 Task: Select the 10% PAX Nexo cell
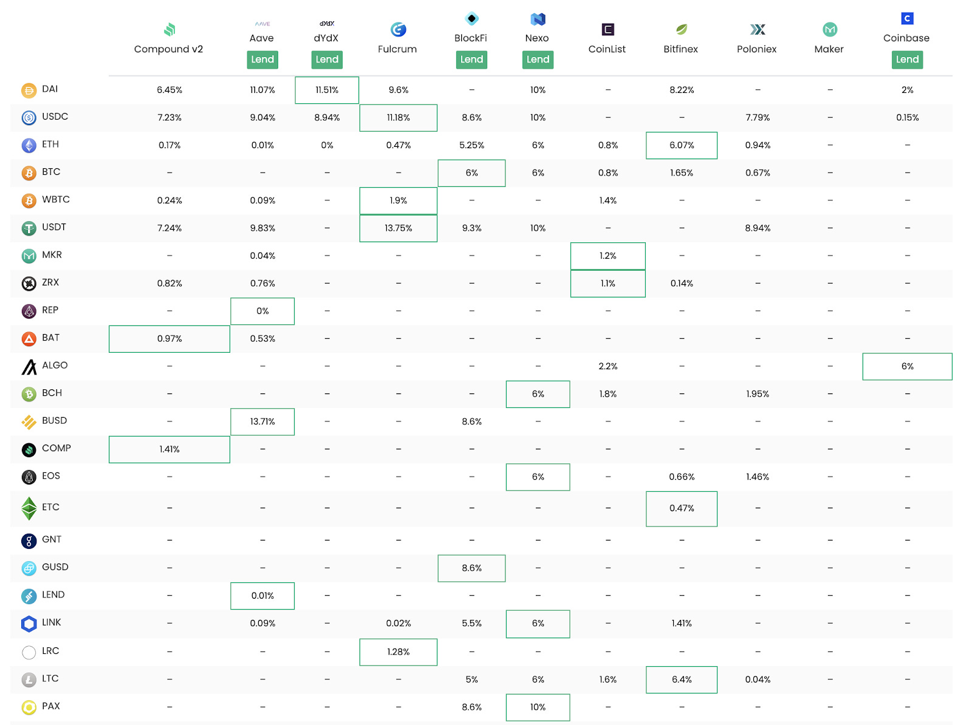coord(538,707)
